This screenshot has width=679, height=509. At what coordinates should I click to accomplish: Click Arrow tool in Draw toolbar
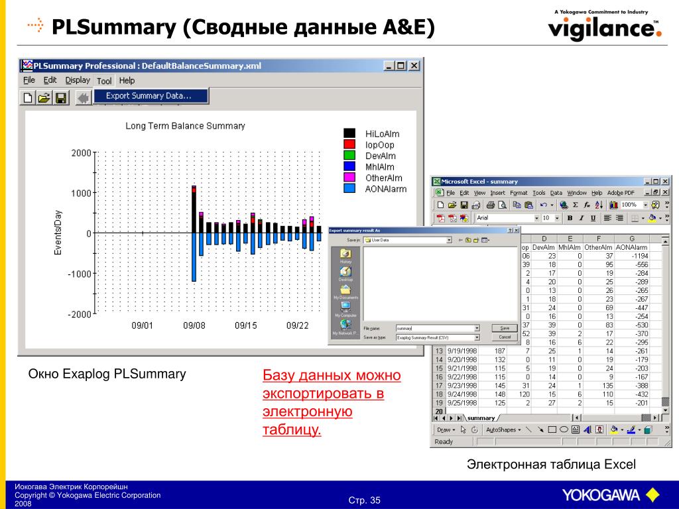coord(540,429)
